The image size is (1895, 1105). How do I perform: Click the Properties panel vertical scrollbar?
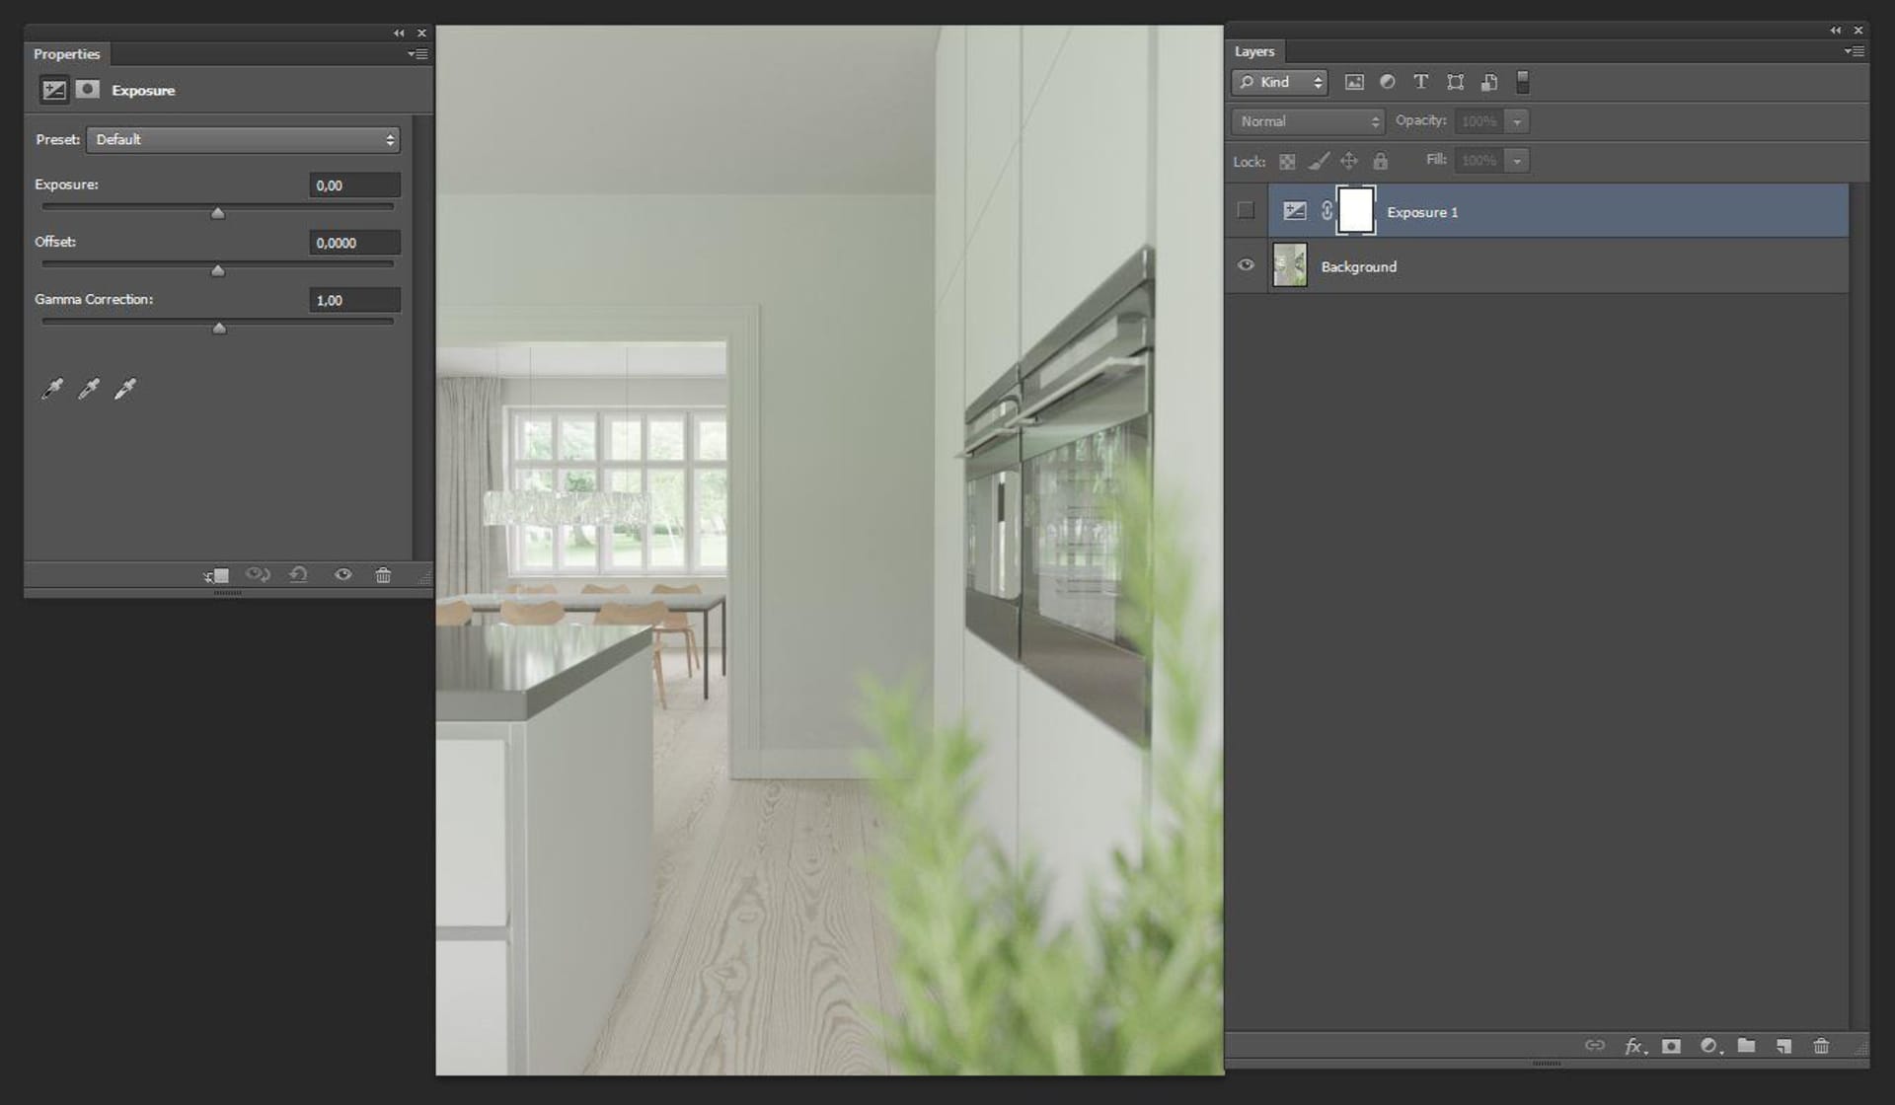coord(422,337)
